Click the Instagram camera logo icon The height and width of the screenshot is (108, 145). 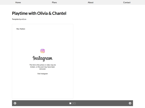[x=42, y=51]
